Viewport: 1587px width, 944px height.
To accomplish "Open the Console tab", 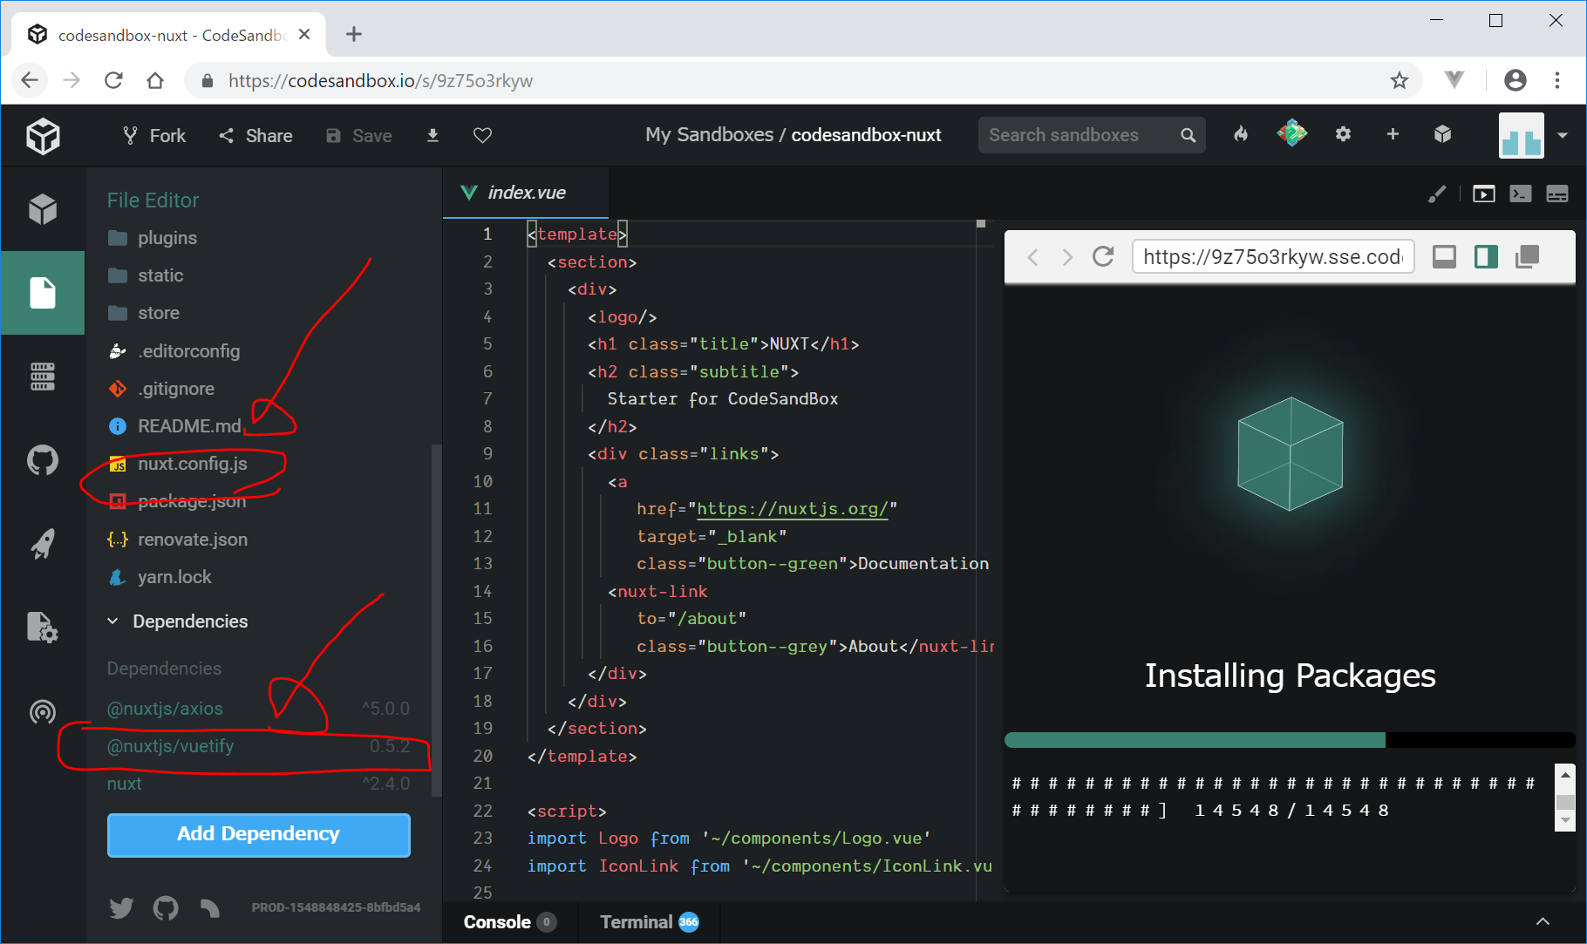I will 509,922.
